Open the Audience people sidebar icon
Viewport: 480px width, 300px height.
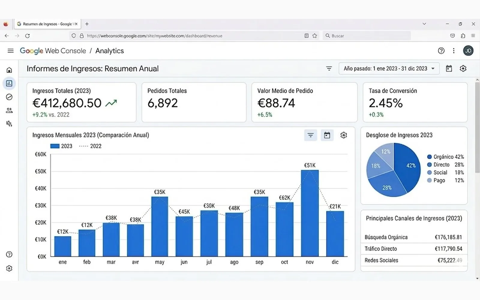[9, 110]
